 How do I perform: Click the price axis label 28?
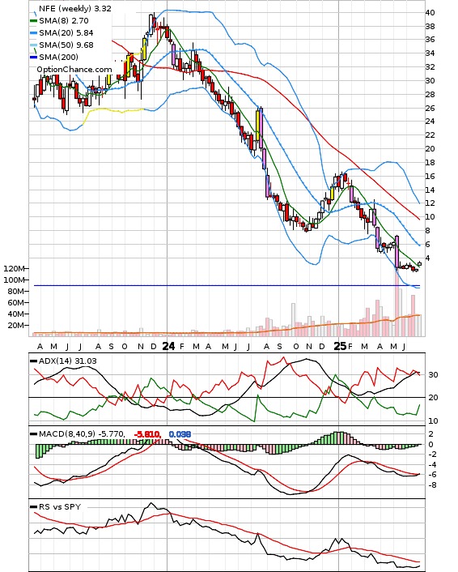[430, 95]
